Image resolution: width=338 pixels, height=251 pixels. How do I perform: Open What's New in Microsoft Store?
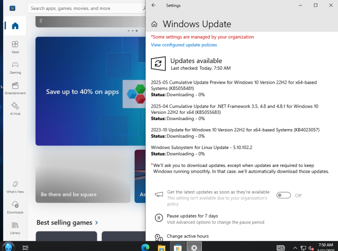[15, 187]
